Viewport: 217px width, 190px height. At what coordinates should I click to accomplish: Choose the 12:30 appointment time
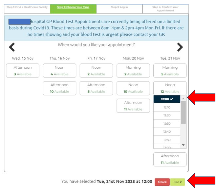coord(167,124)
